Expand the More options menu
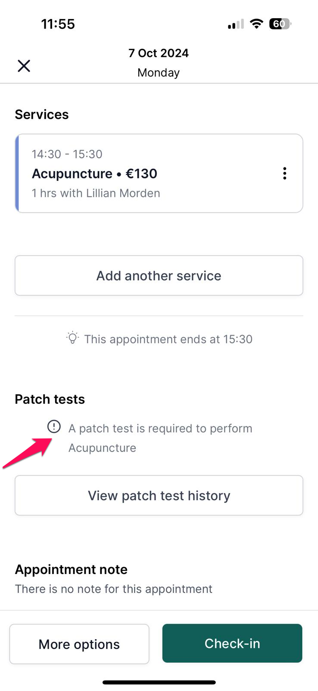 [79, 644]
